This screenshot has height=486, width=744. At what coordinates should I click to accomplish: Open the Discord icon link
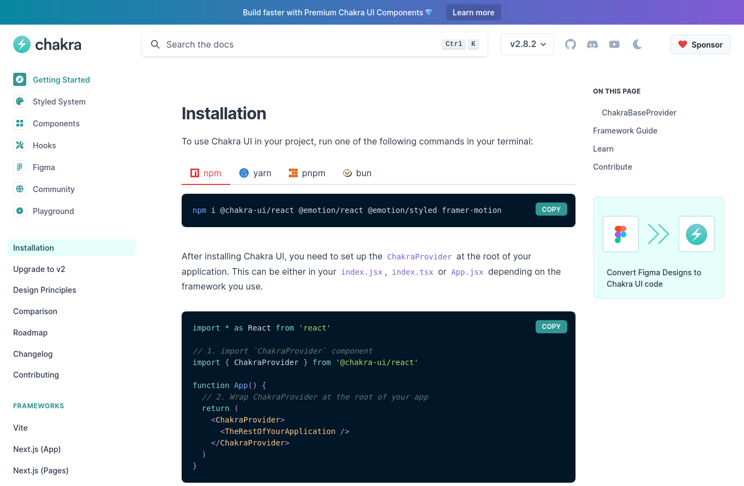(x=592, y=44)
